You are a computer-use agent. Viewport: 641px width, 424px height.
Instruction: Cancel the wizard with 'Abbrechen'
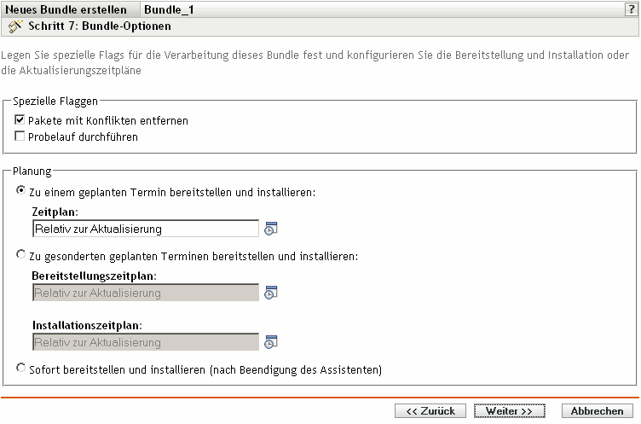click(597, 410)
